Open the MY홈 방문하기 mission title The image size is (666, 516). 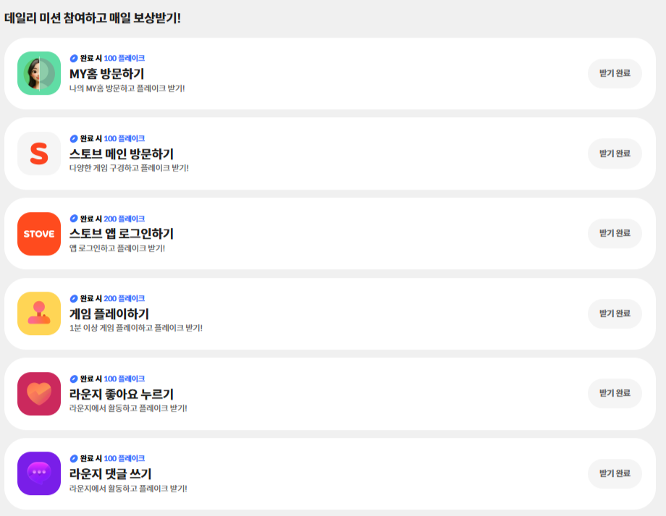tap(106, 73)
